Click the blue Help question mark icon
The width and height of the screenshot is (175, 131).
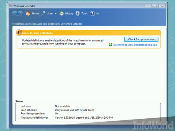92,14
